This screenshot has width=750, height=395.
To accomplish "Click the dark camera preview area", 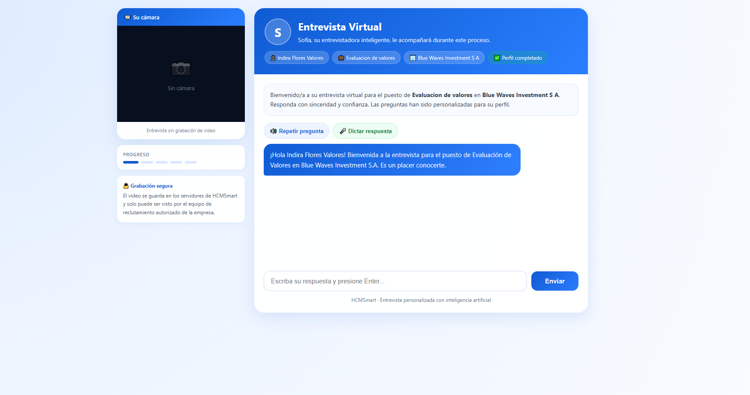I will (x=181, y=74).
